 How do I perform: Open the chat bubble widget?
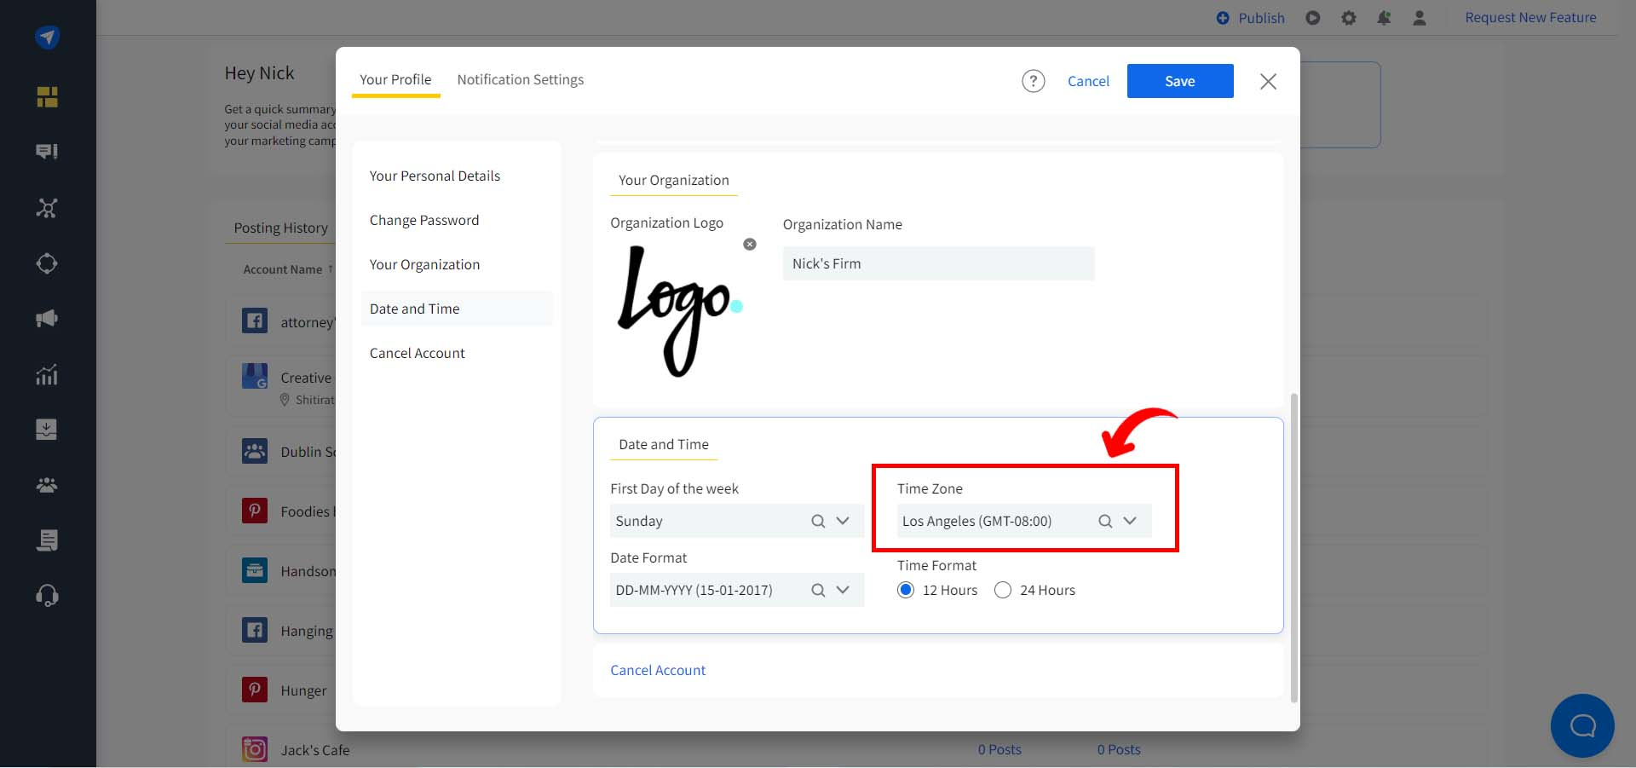click(1582, 725)
